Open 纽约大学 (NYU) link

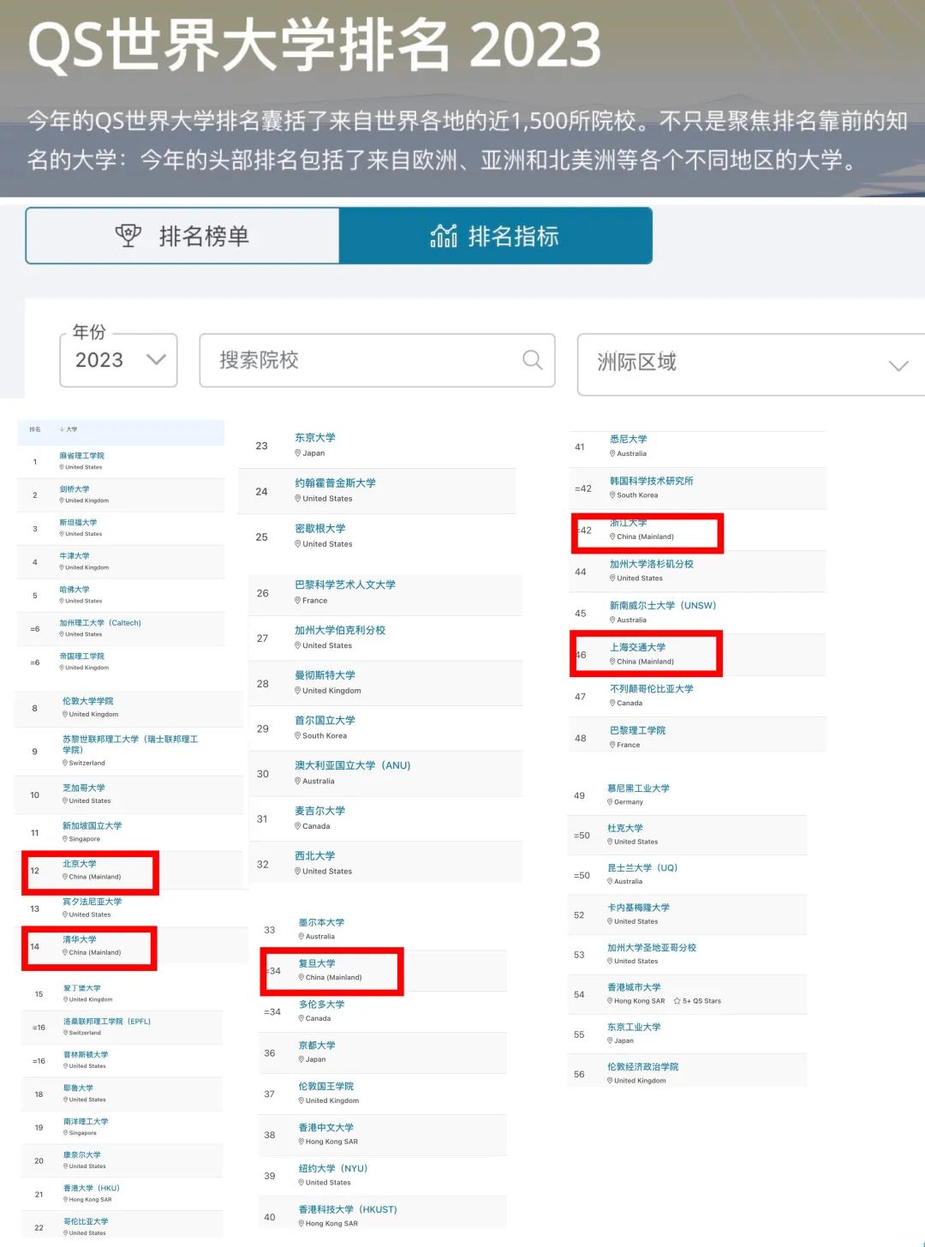tap(333, 1168)
